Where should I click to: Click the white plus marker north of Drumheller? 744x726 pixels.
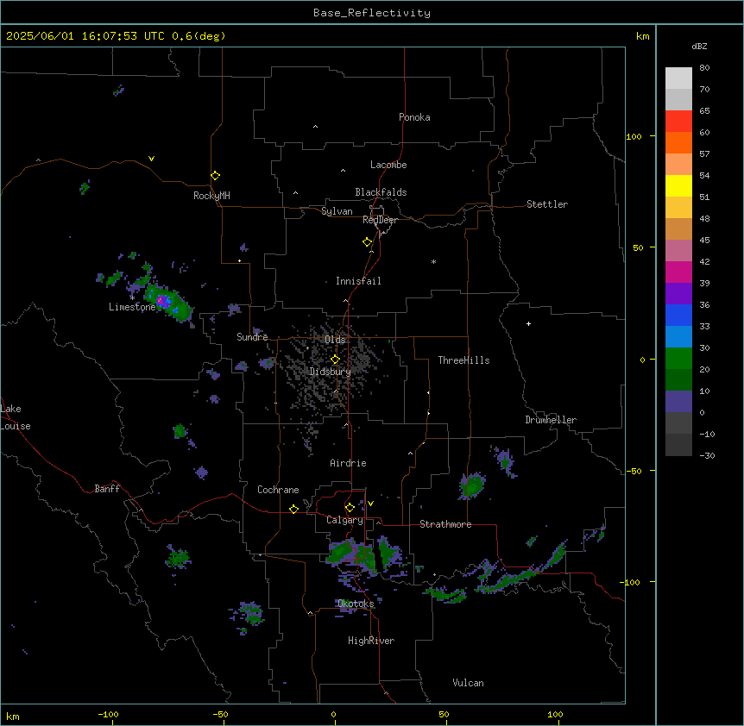(x=528, y=323)
